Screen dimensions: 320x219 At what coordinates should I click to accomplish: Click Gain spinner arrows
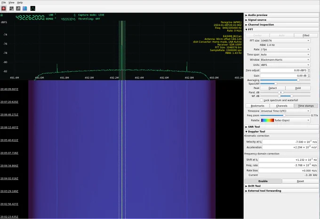[x=309, y=76]
